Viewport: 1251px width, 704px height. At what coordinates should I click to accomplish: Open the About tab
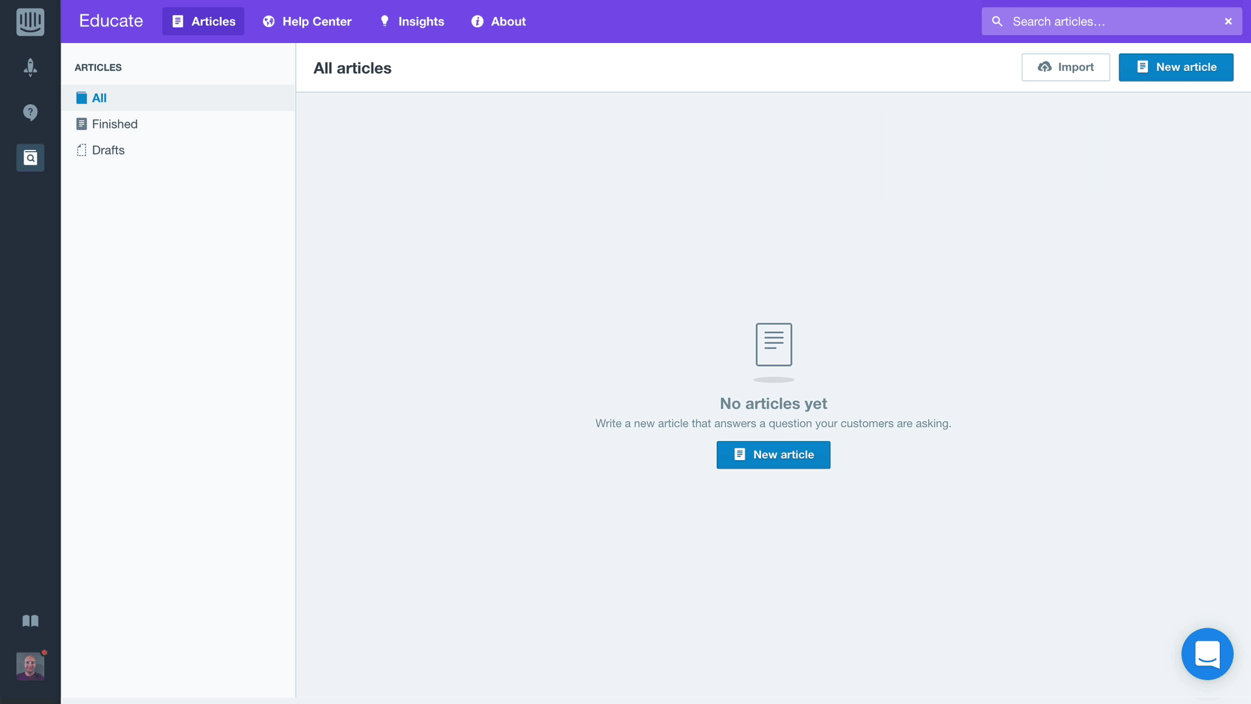point(498,22)
